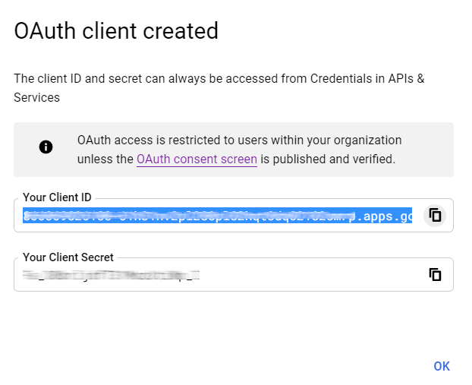Viewport: 472px width, 385px height.
Task: Click the "OAuth client created" dialog title
Action: pyautogui.click(x=116, y=31)
